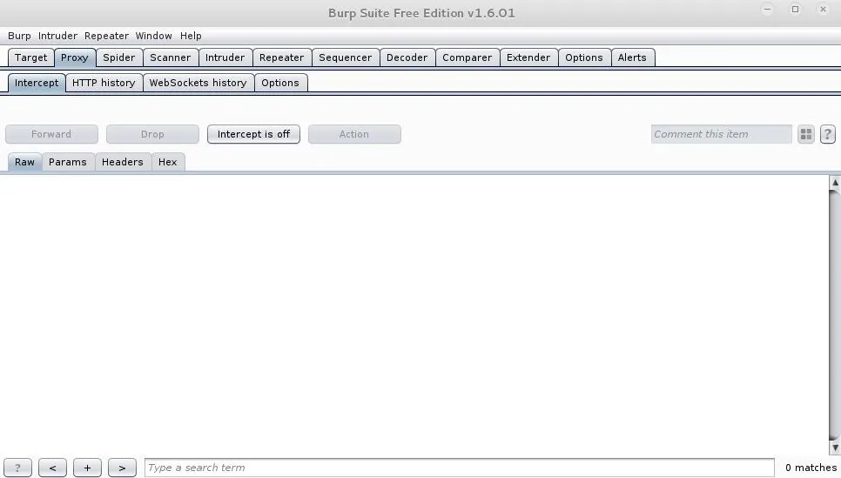Focus the Type a search term field
Image resolution: width=841 pixels, height=478 pixels.
pyautogui.click(x=459, y=468)
